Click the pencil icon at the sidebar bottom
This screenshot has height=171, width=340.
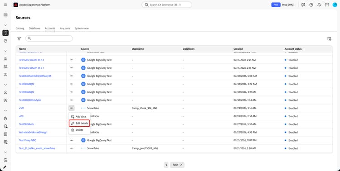coord(5,167)
